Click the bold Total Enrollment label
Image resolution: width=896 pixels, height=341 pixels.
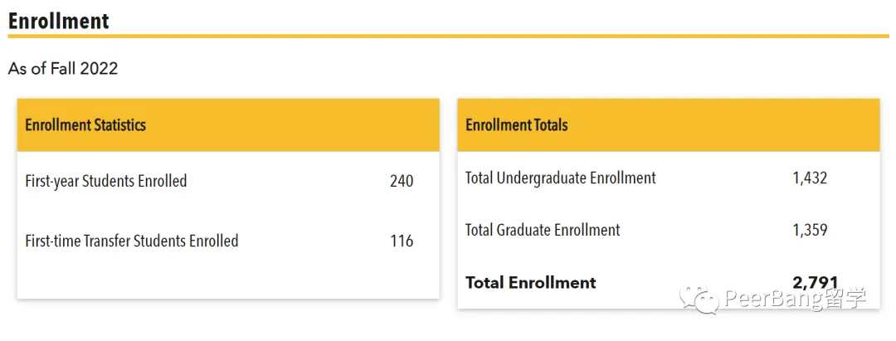531,283
